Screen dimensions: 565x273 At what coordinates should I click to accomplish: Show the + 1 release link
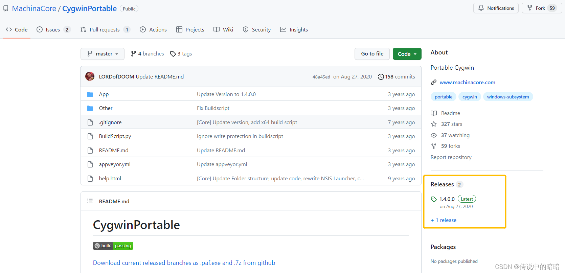(444, 220)
